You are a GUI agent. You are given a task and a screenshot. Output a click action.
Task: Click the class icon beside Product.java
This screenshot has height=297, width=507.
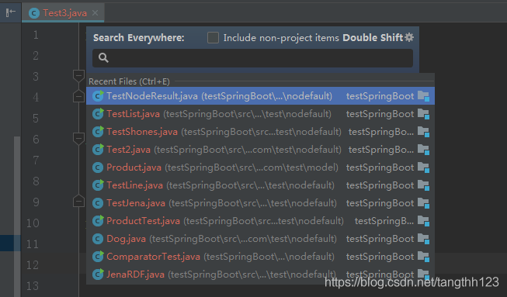98,167
